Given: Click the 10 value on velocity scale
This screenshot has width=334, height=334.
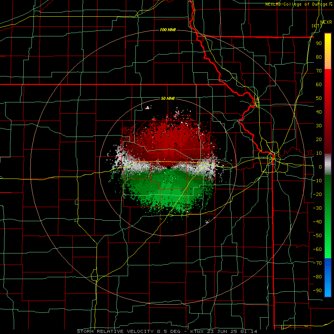Looking at the screenshot, I should pyautogui.click(x=319, y=153).
